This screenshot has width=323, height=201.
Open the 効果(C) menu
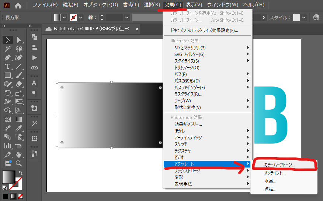tap(173, 5)
